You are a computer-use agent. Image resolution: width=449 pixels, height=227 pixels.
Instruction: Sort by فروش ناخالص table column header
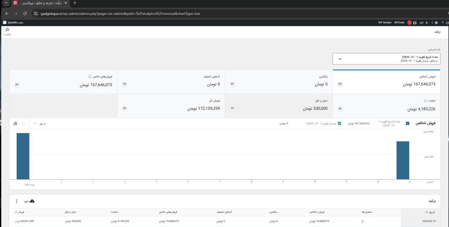tap(317, 212)
